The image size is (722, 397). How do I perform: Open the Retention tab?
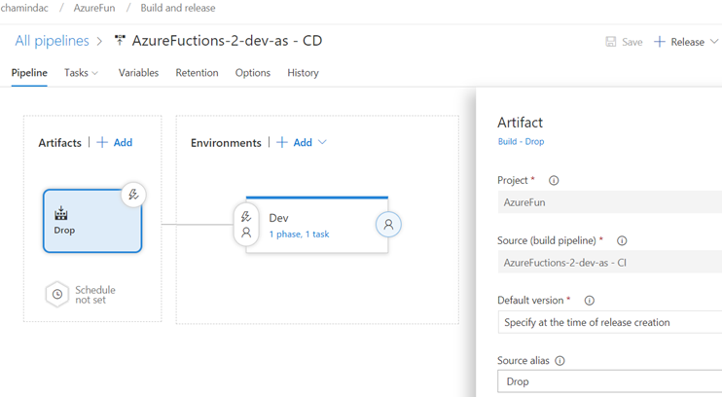click(197, 73)
